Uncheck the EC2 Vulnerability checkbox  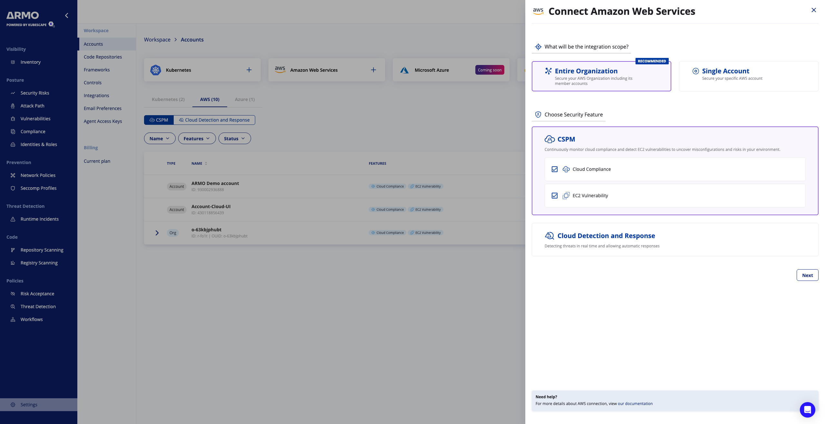click(554, 196)
